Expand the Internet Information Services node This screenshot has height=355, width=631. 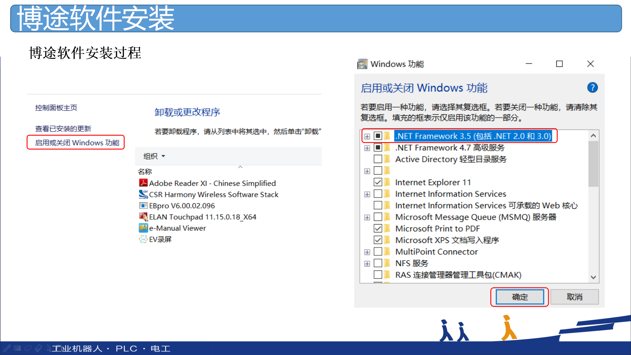367,194
